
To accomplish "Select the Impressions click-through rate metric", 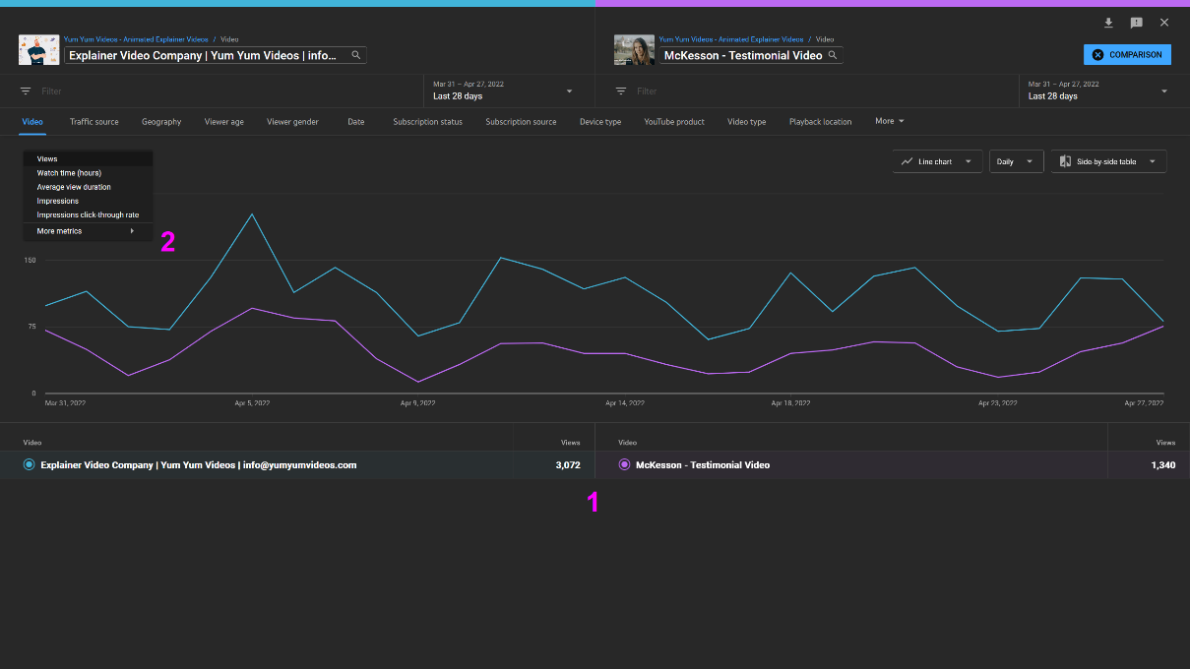I will pos(86,214).
